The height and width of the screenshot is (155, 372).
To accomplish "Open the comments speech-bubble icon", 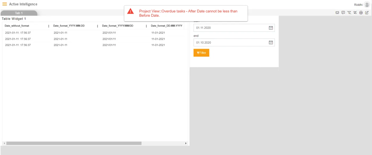I will [343, 13].
